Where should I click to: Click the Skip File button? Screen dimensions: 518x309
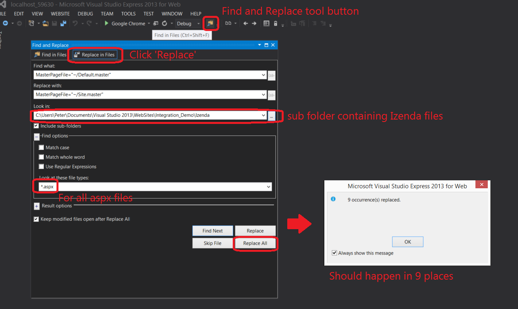(x=212, y=243)
